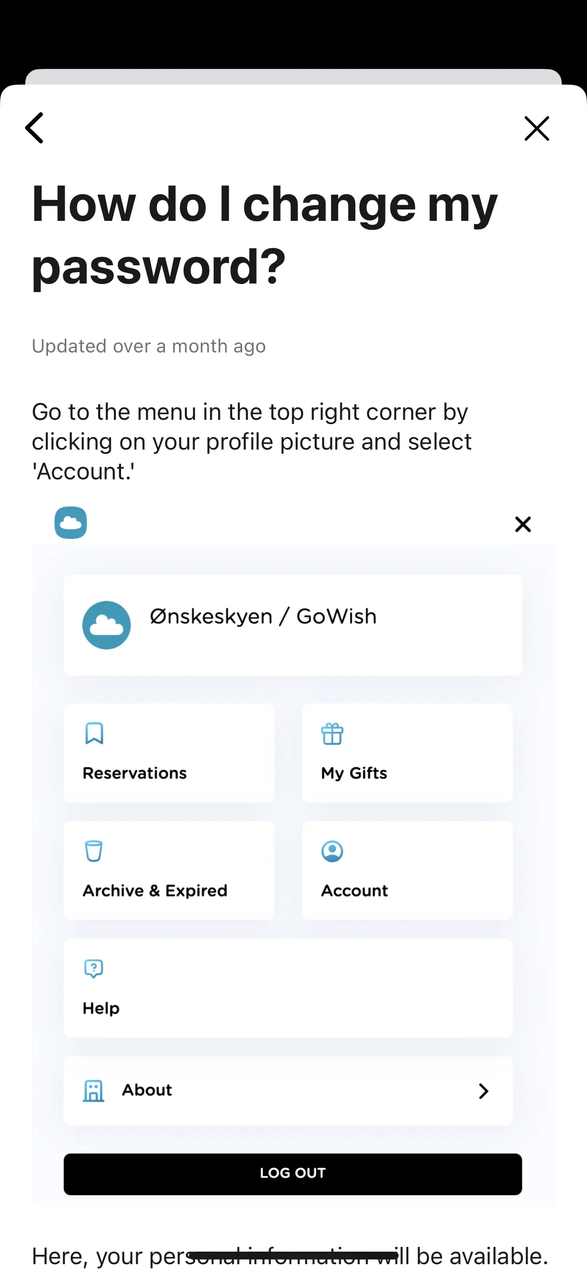Open the Reservations menu tile
587x1272 pixels.
click(x=169, y=753)
